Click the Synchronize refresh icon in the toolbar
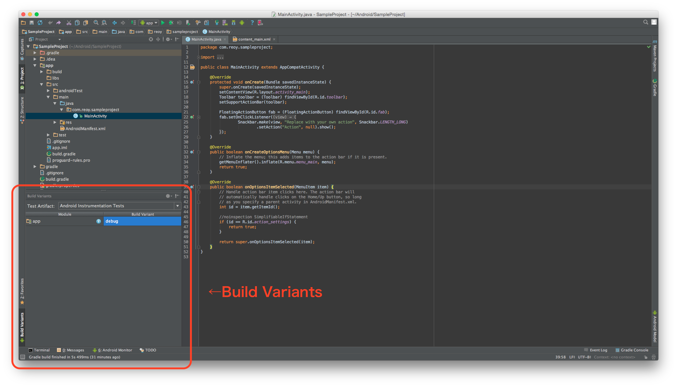Image resolution: width=677 pixels, height=387 pixels. (40, 23)
